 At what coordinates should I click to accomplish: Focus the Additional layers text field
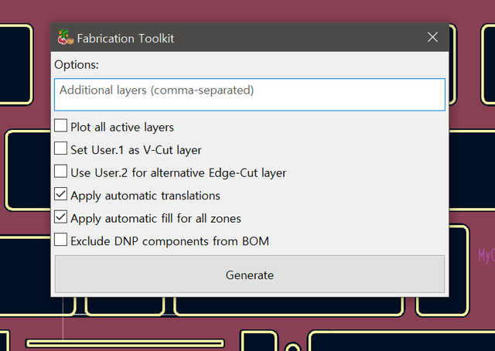coord(249,94)
